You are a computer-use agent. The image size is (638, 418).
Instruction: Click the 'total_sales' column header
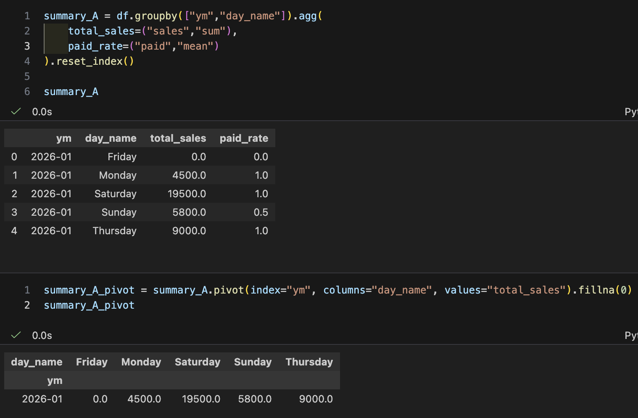(178, 138)
